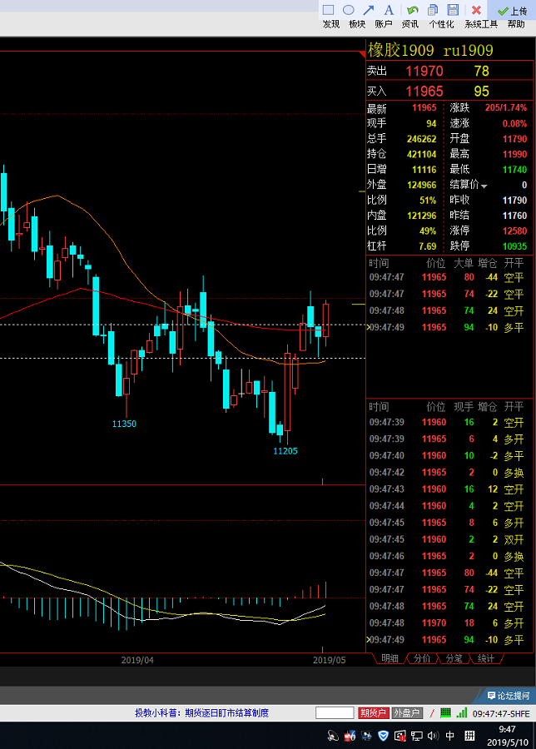Select the 09:47:45 双开 trade row
The height and width of the screenshot is (749, 536).
click(449, 539)
